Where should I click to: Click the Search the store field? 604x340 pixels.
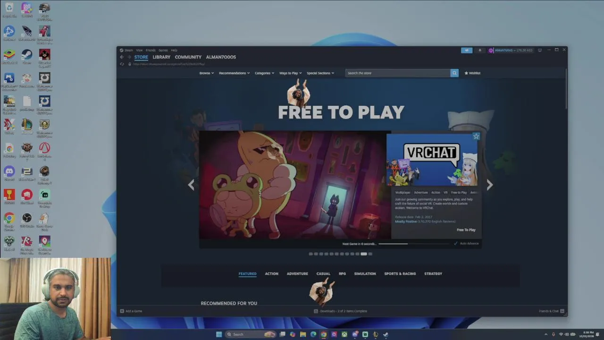[398, 73]
